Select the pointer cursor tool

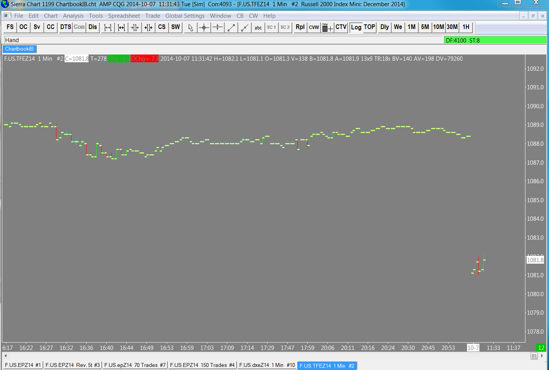191,27
